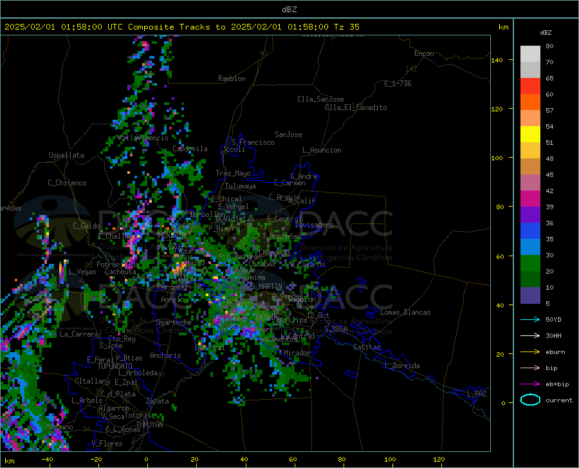Click the 'Tulumaya' map label
Screen dimensions: 579x468
pos(240,186)
